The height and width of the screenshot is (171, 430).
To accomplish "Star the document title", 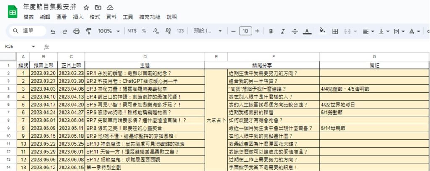I will click(86, 8).
